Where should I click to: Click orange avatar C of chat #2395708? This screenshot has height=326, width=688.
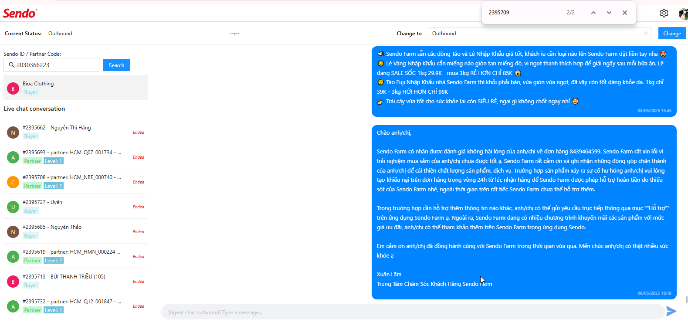(x=13, y=182)
